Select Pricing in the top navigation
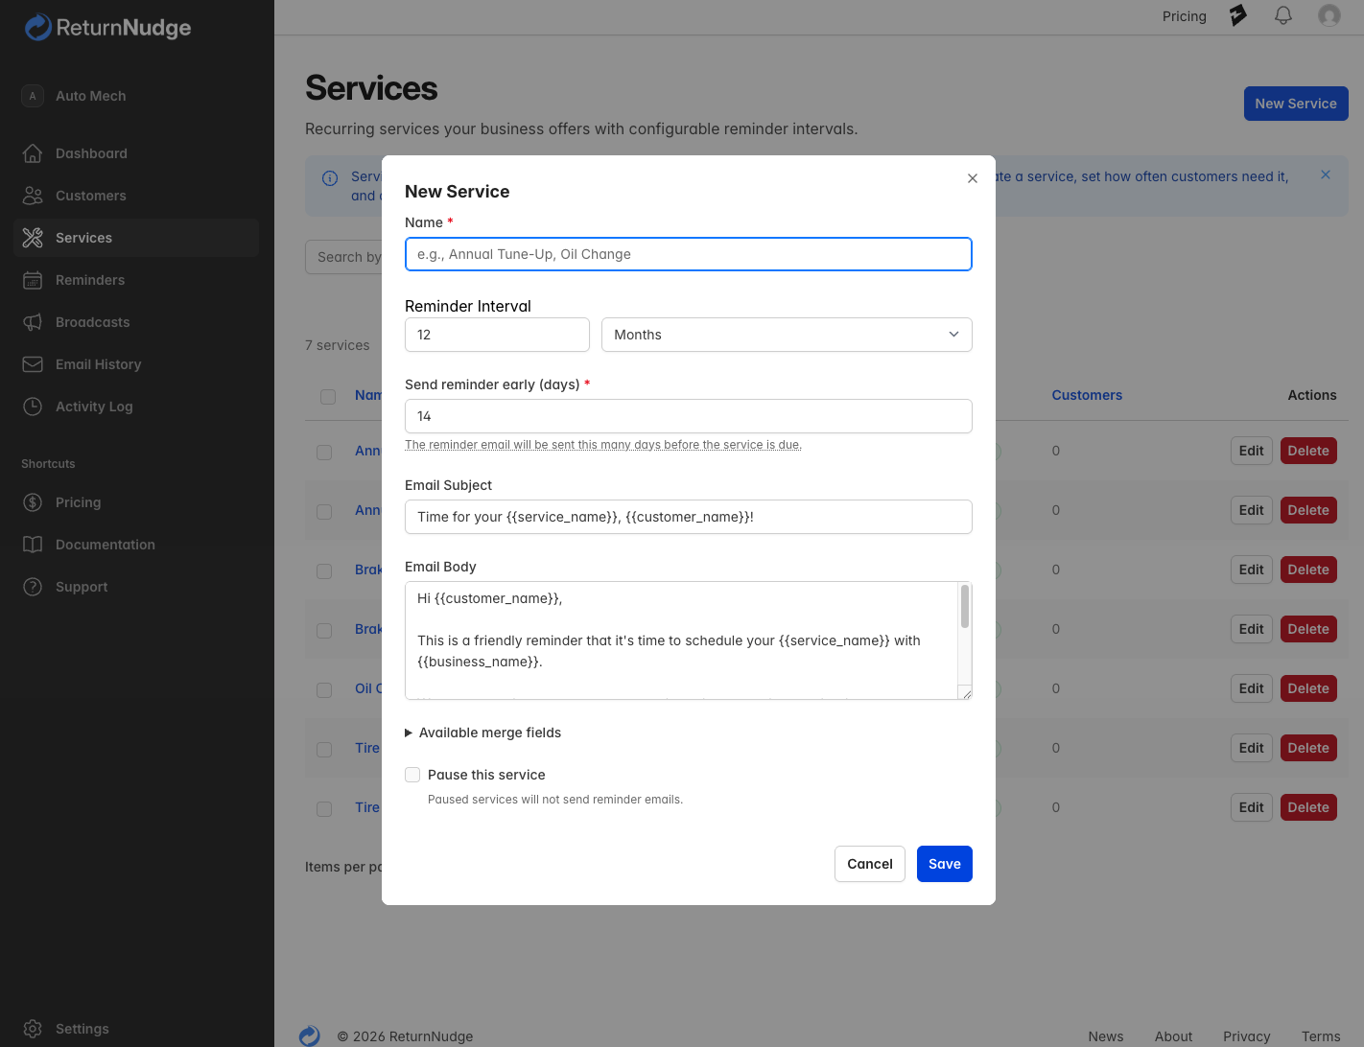Image resolution: width=1364 pixels, height=1047 pixels. pyautogui.click(x=1184, y=15)
